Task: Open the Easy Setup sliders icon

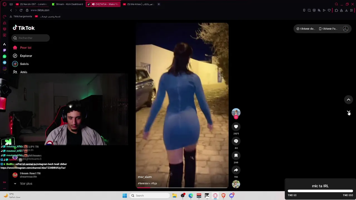Action: click(351, 10)
